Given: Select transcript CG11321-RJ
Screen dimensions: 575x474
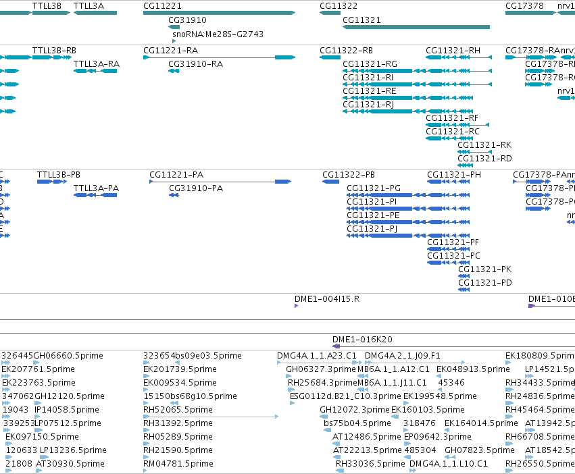Looking at the screenshot, I should pyautogui.click(x=368, y=105).
